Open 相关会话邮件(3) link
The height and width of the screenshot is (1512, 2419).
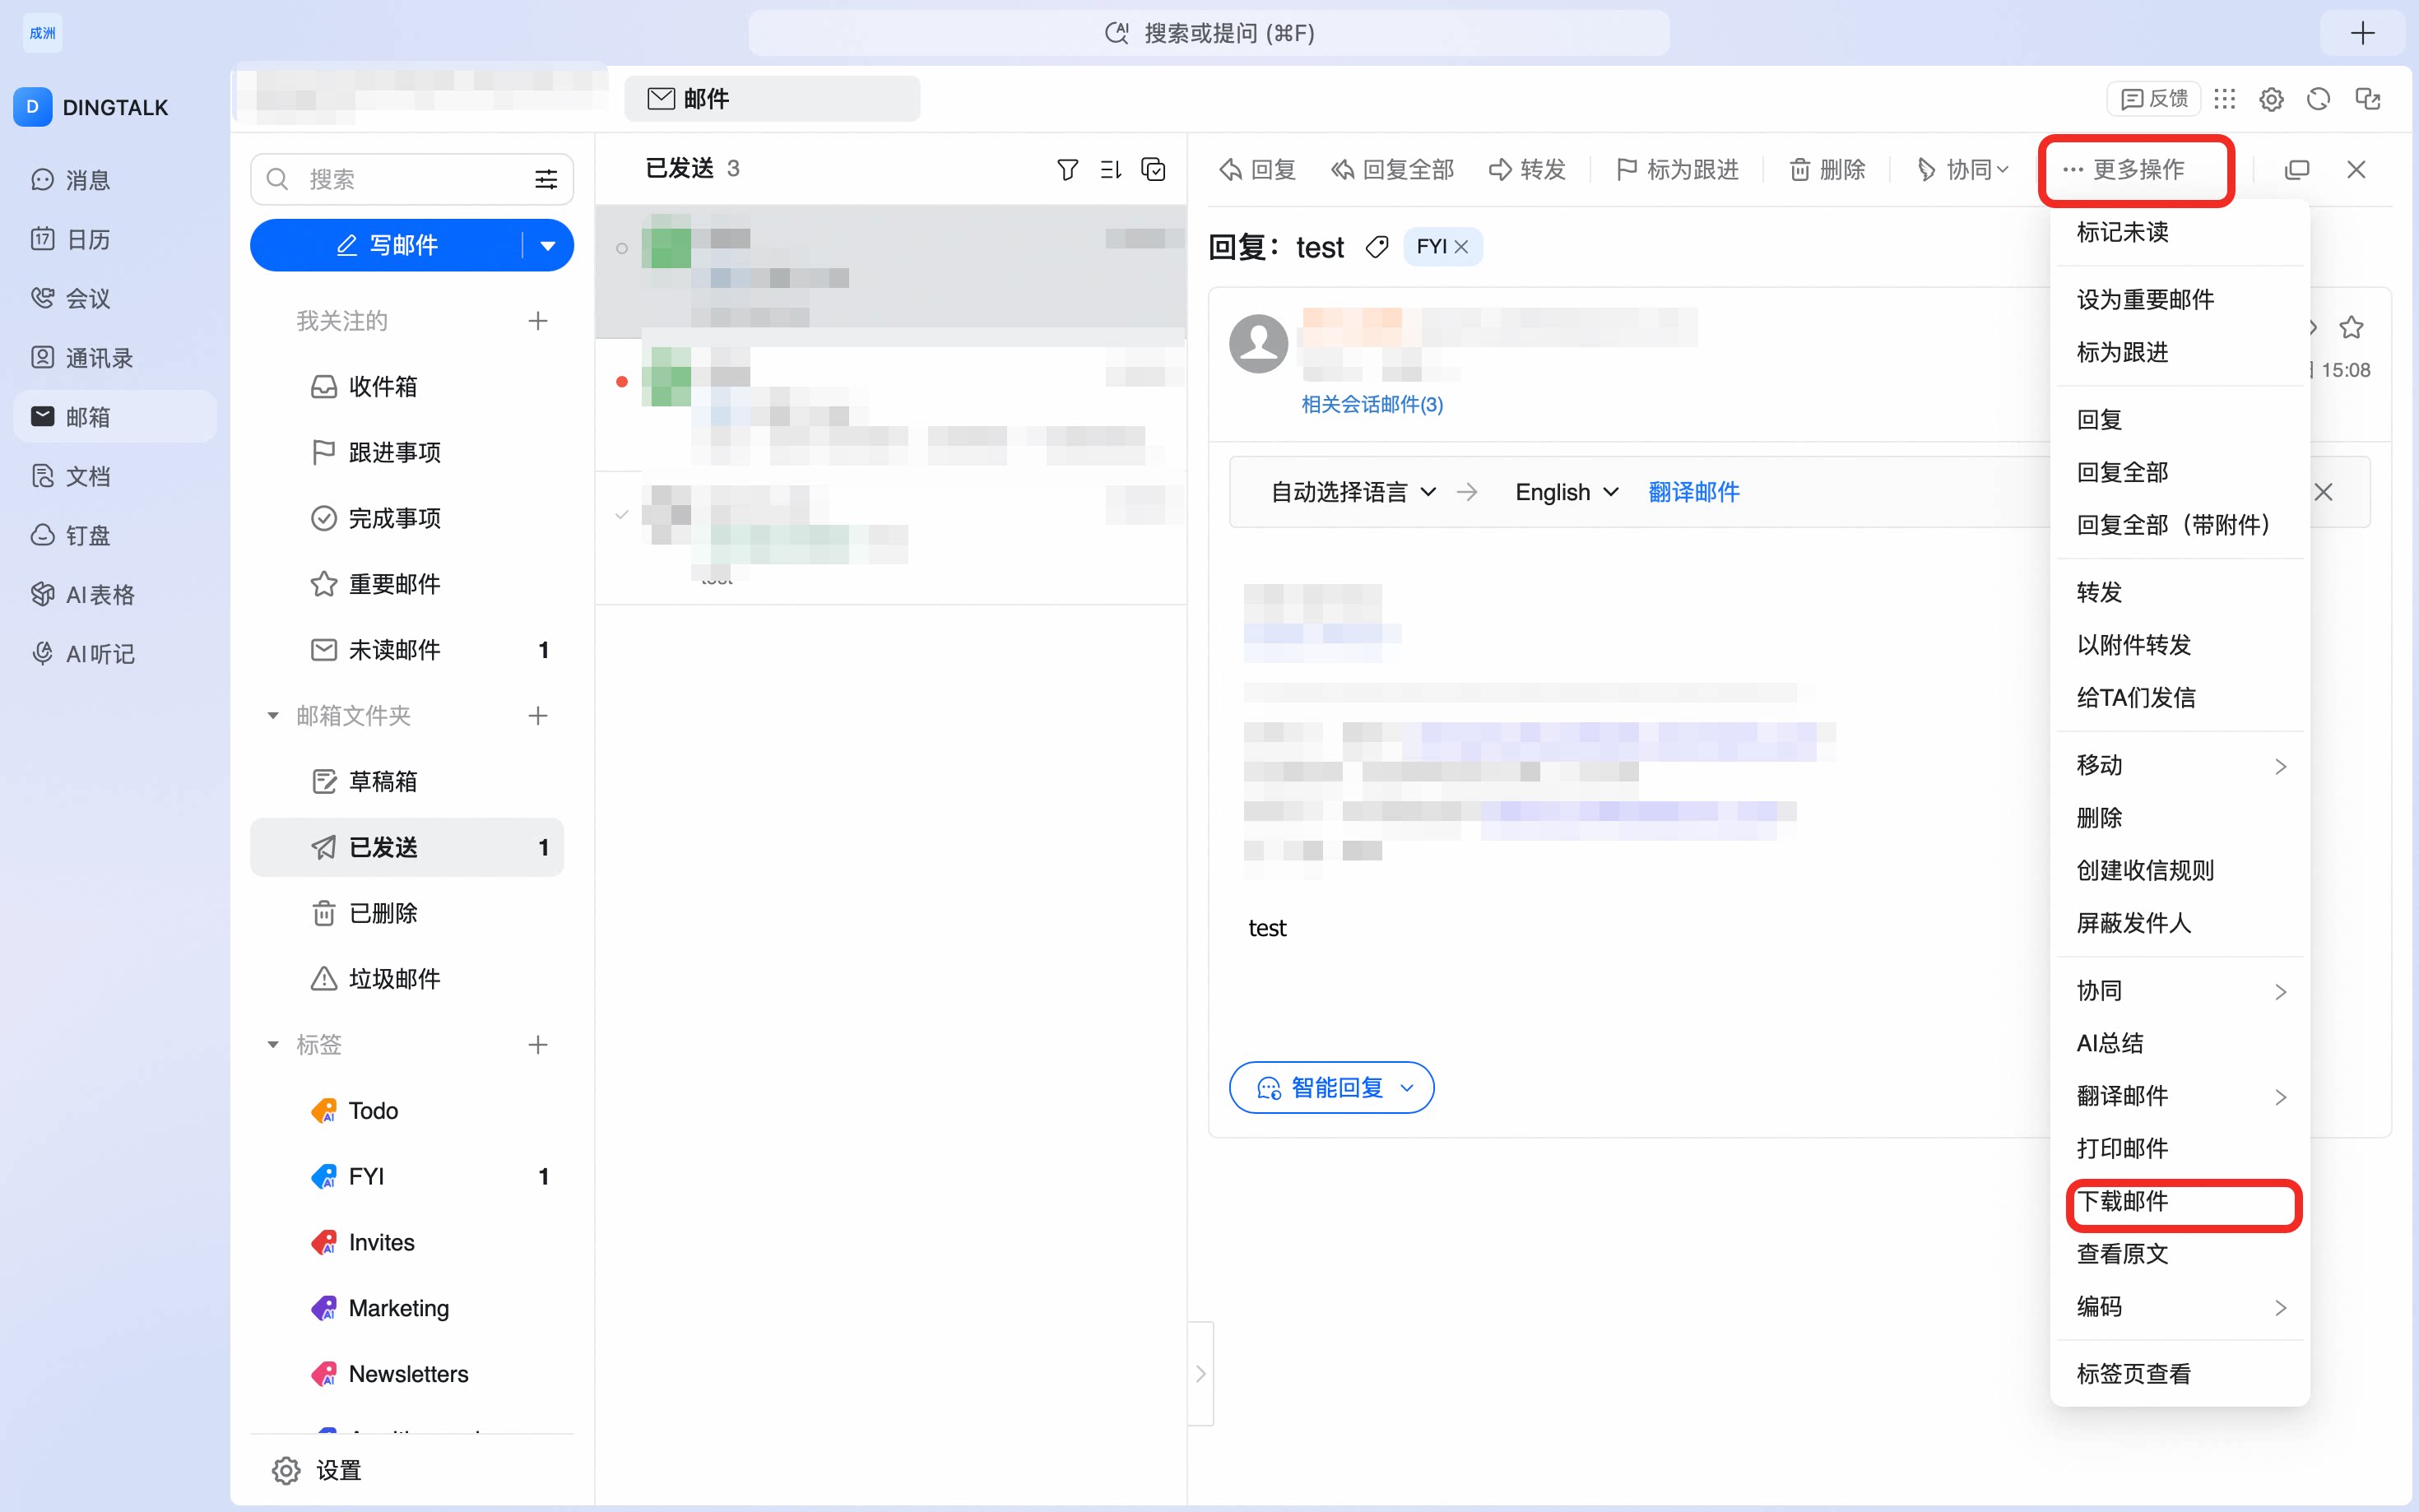(1372, 404)
